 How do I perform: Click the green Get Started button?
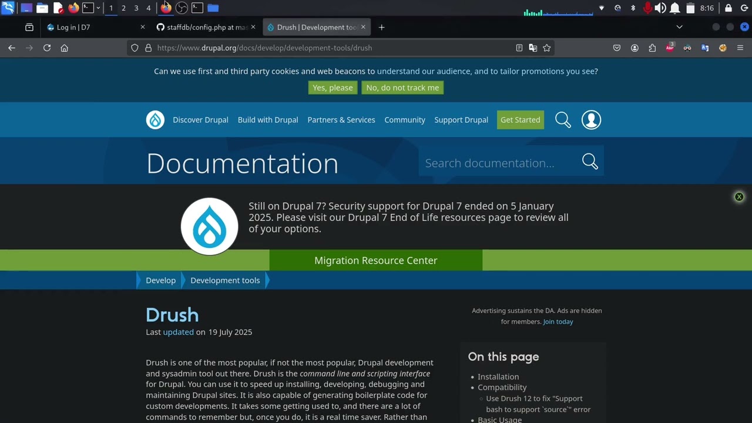521,120
